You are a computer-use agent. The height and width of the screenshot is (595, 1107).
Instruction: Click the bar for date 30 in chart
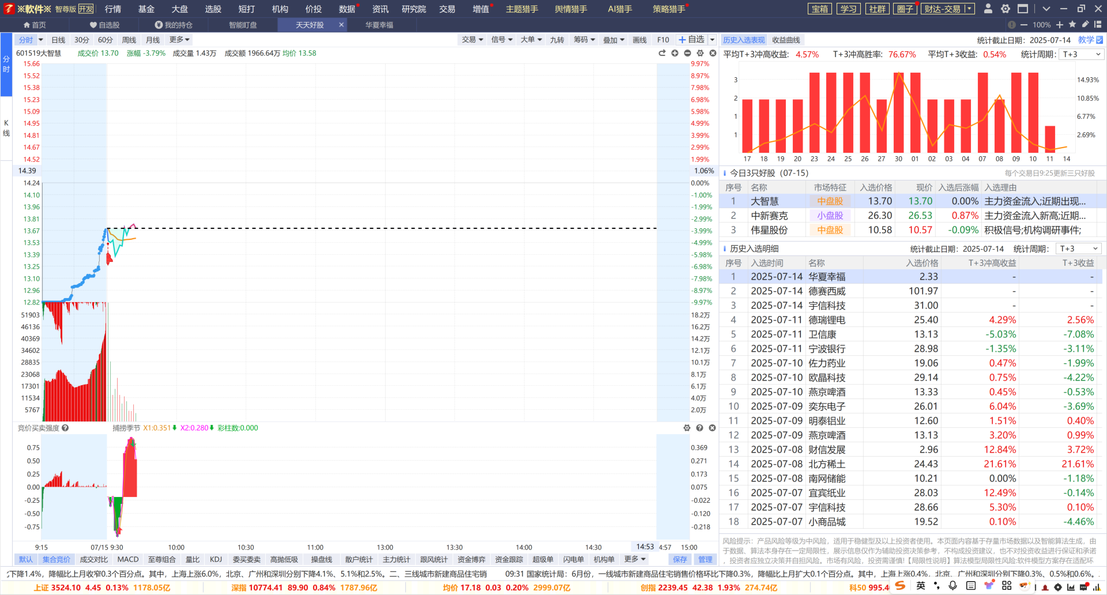(x=899, y=112)
